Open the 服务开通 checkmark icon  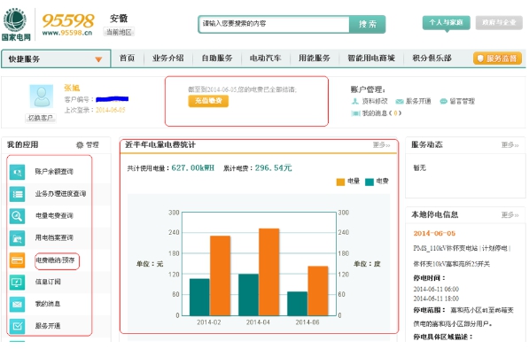click(x=17, y=326)
